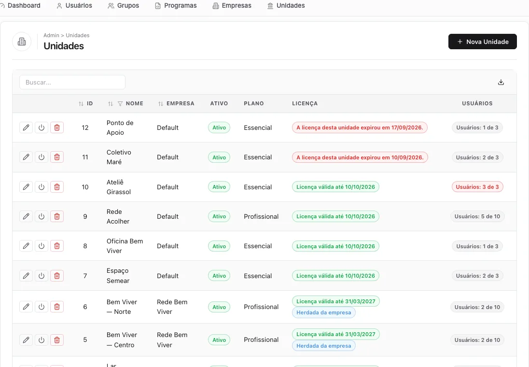Deactivate Bem Viver — Centro using power icon
The width and height of the screenshot is (529, 367).
point(42,340)
